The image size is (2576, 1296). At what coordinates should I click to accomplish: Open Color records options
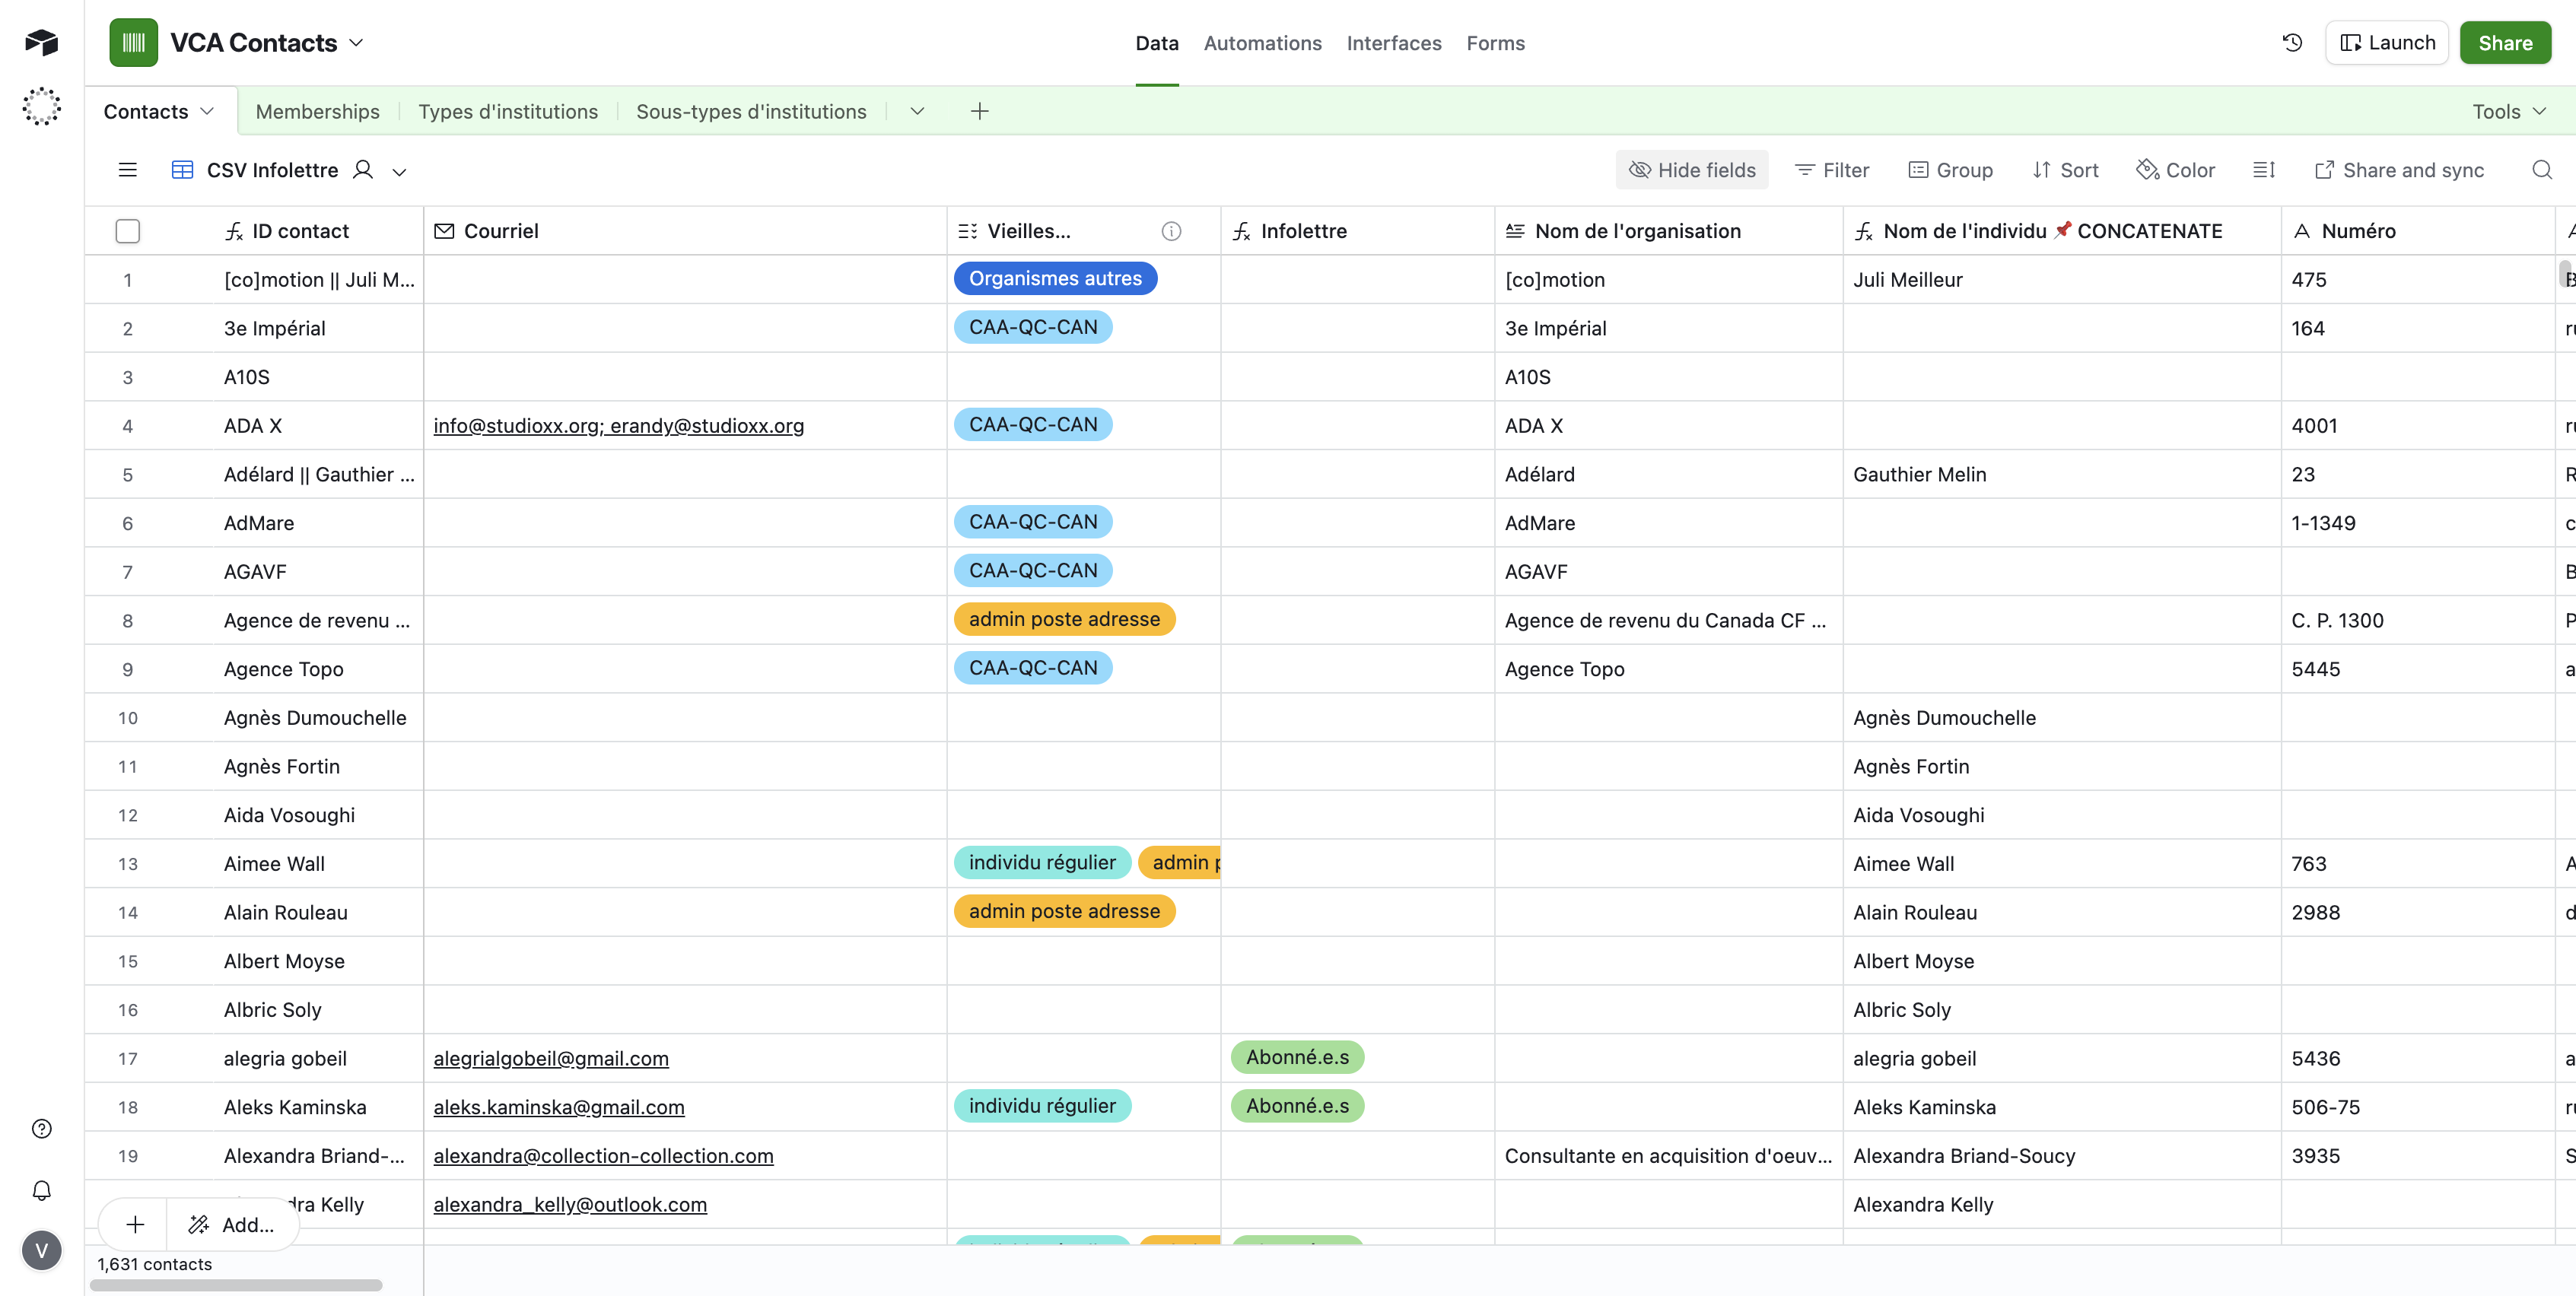click(2176, 170)
